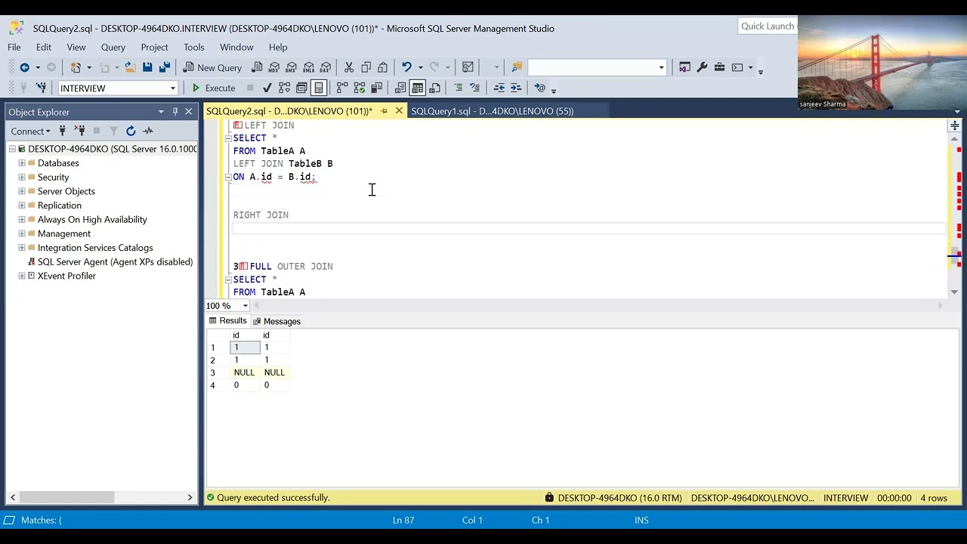Save the current query with the disk icon
967x544 pixels.
[147, 67]
